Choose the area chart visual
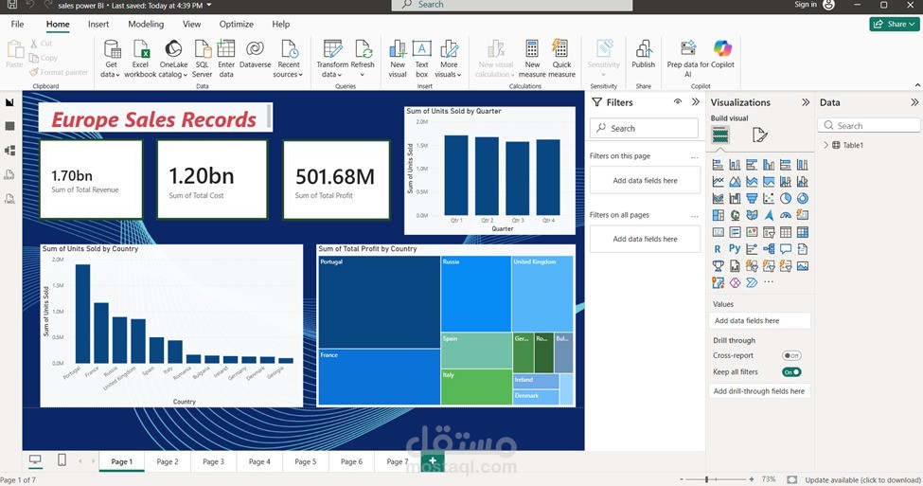This screenshot has width=923, height=486. 735,182
